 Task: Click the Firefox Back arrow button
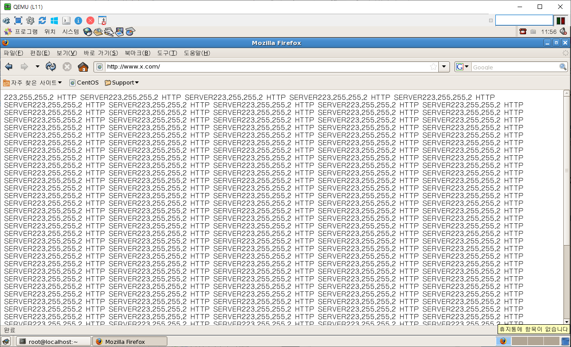point(9,67)
